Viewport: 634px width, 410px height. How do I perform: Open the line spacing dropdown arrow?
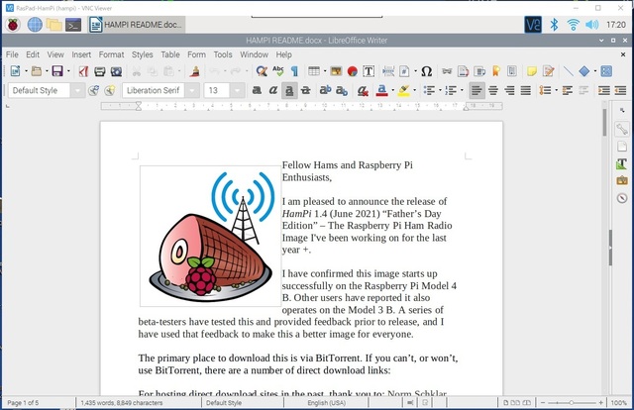(x=557, y=90)
